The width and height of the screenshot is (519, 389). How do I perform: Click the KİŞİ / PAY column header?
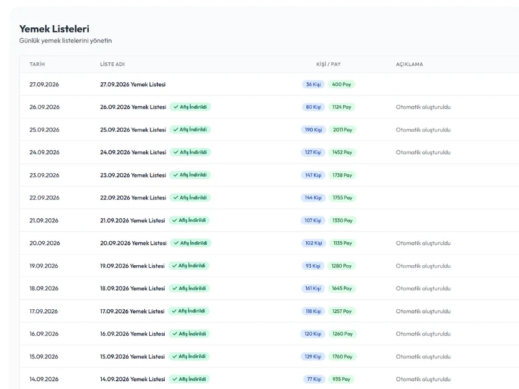[328, 64]
